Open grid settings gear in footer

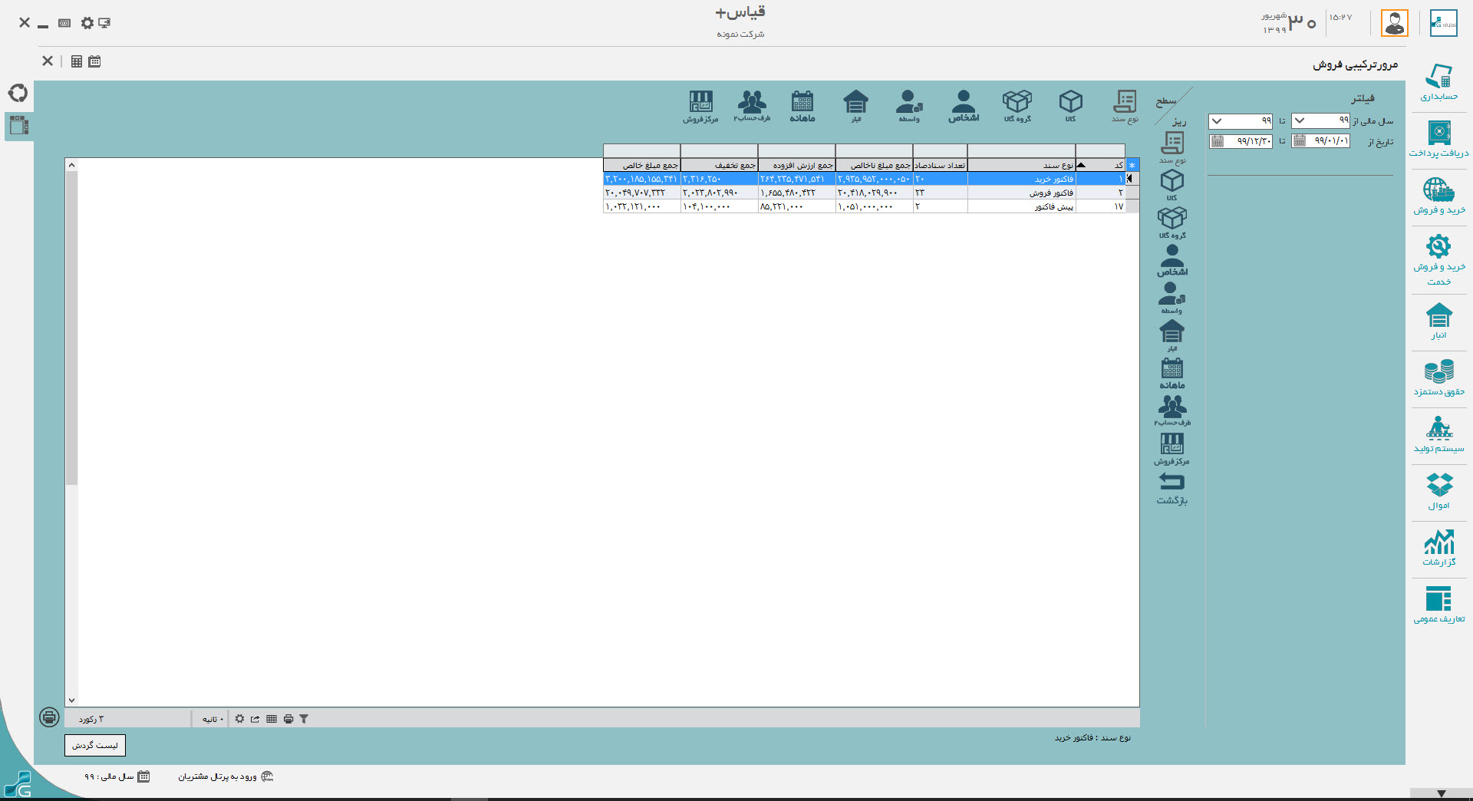[x=239, y=719]
